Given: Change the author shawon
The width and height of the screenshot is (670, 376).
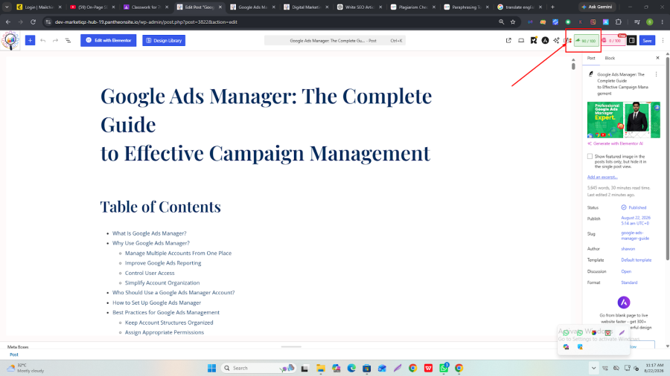Looking at the screenshot, I should (628, 249).
